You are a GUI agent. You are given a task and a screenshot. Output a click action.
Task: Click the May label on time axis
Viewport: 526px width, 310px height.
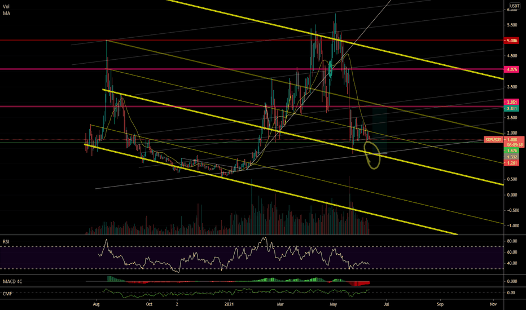click(x=333, y=304)
